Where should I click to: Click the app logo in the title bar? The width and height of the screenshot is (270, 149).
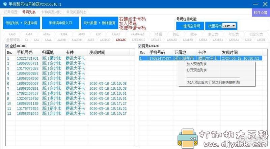(x=5, y=4)
